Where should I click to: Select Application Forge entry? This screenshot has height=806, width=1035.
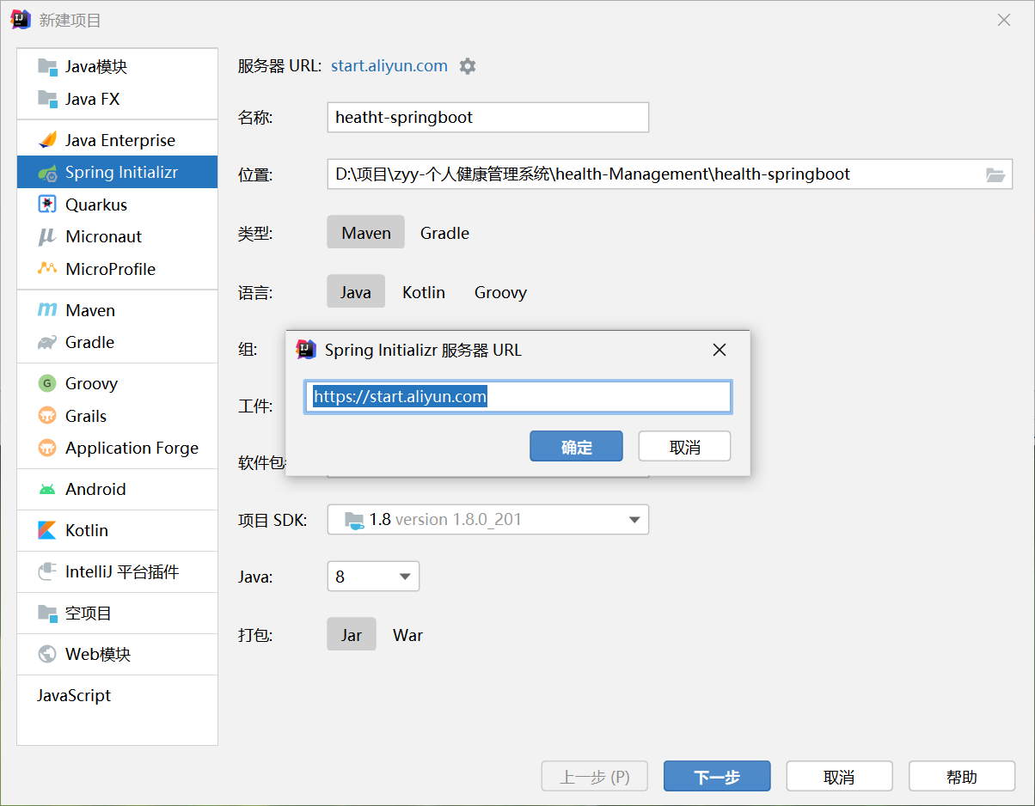coord(117,448)
